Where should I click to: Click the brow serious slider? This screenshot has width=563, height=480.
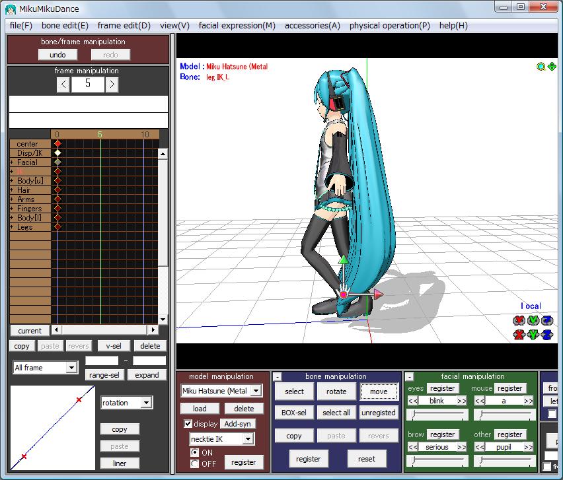click(x=437, y=461)
